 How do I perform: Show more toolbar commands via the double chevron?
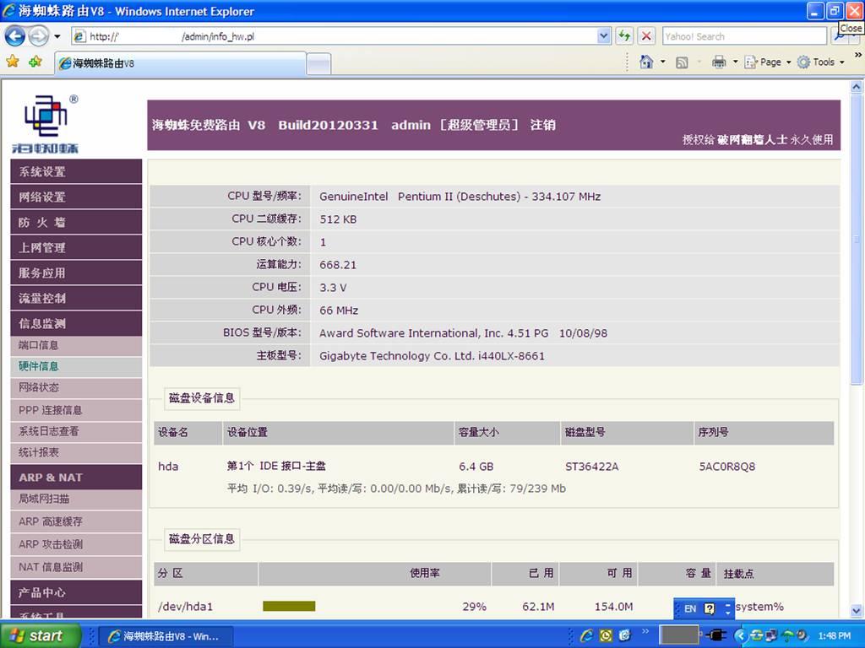858,55
